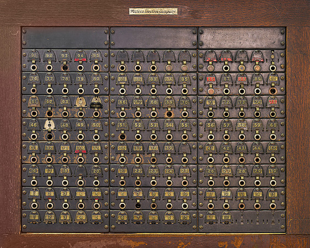Click the jack below drop 30
The height and width of the screenshot is (248, 310).
(x=273, y=183)
